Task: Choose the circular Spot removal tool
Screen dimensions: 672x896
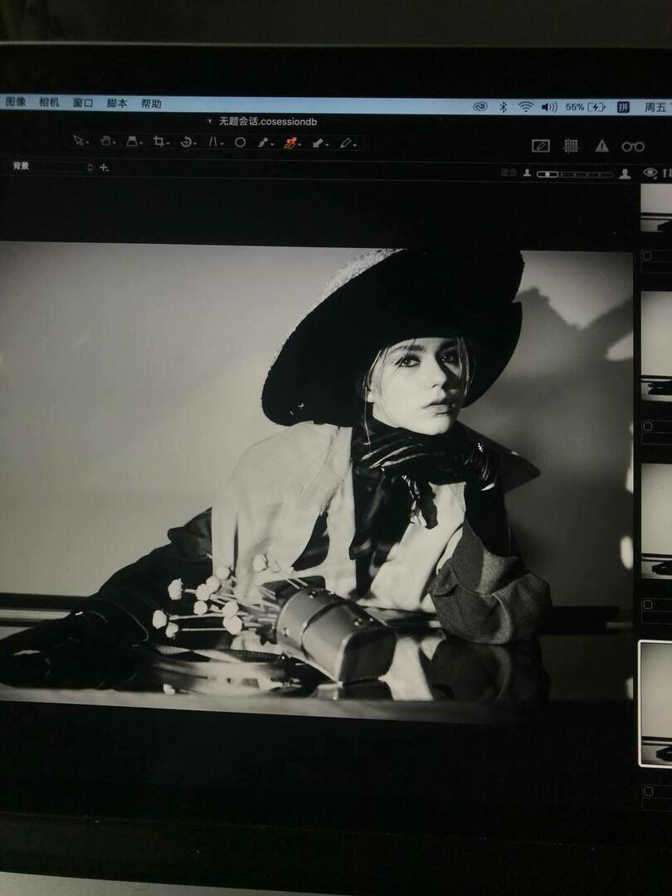Action: [x=240, y=143]
